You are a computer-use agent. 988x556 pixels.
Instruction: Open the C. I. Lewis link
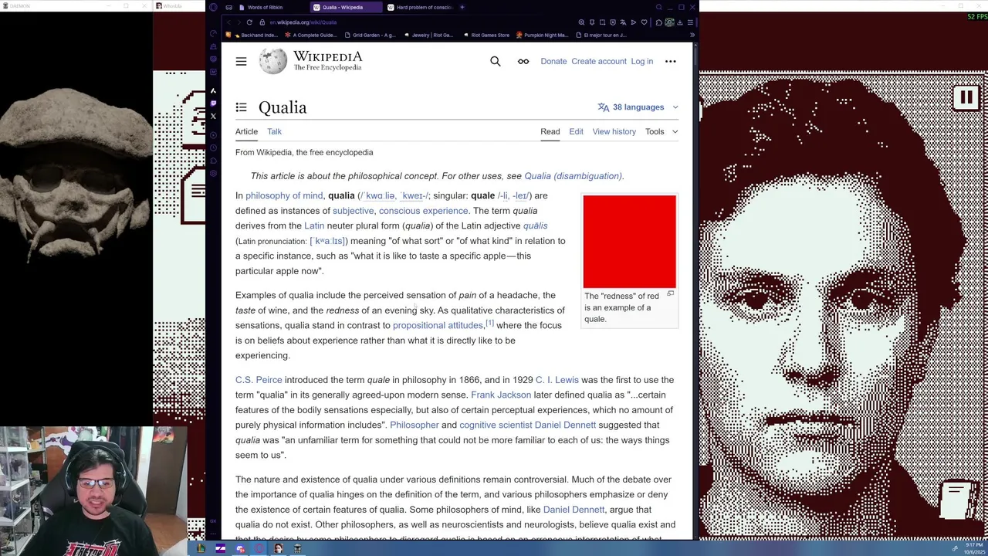557,380
